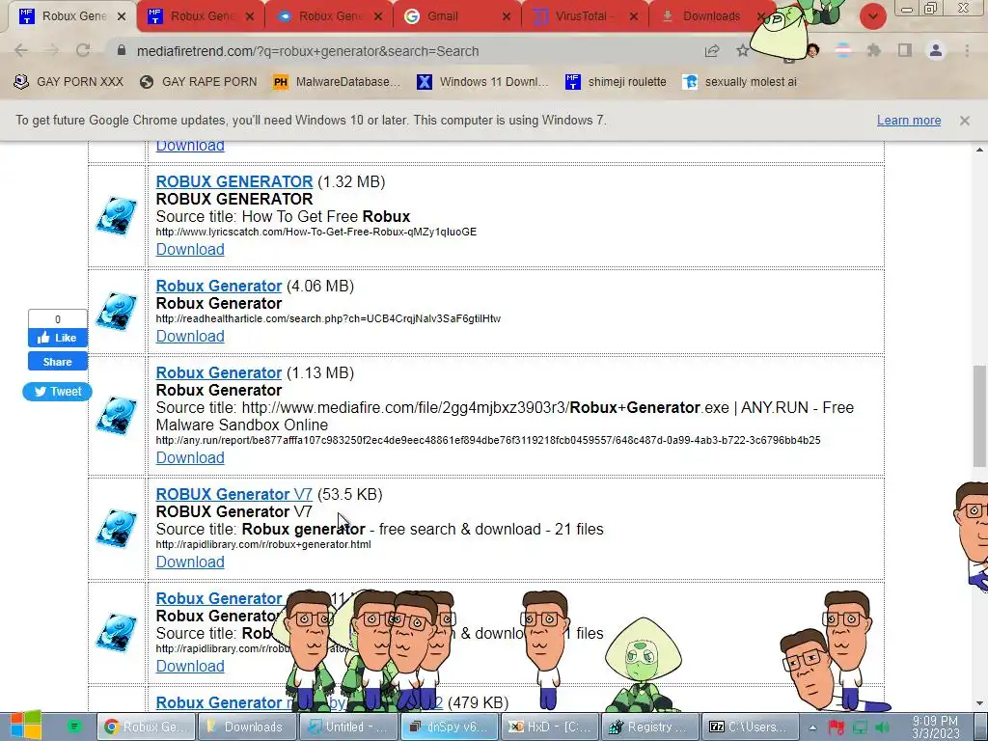Image resolution: width=988 pixels, height=741 pixels.
Task: Dismiss the Chrome update info bar
Action: pyautogui.click(x=965, y=121)
